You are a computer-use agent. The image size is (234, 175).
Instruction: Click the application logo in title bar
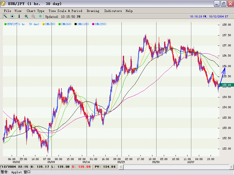click(x=4, y=3)
